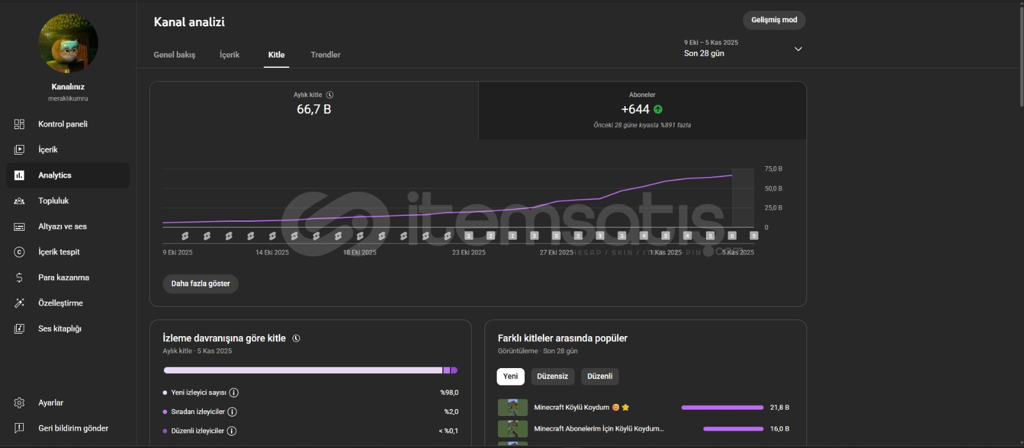Click the İçerik sidebar icon
Image resolution: width=1024 pixels, height=448 pixels.
click(19, 150)
